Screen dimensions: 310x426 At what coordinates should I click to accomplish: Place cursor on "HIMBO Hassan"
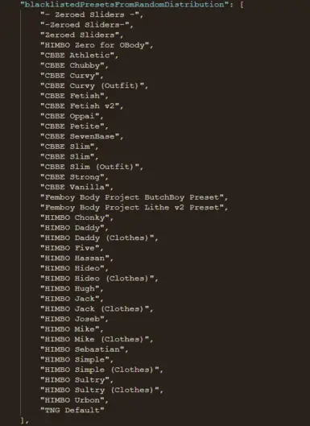[76, 258]
